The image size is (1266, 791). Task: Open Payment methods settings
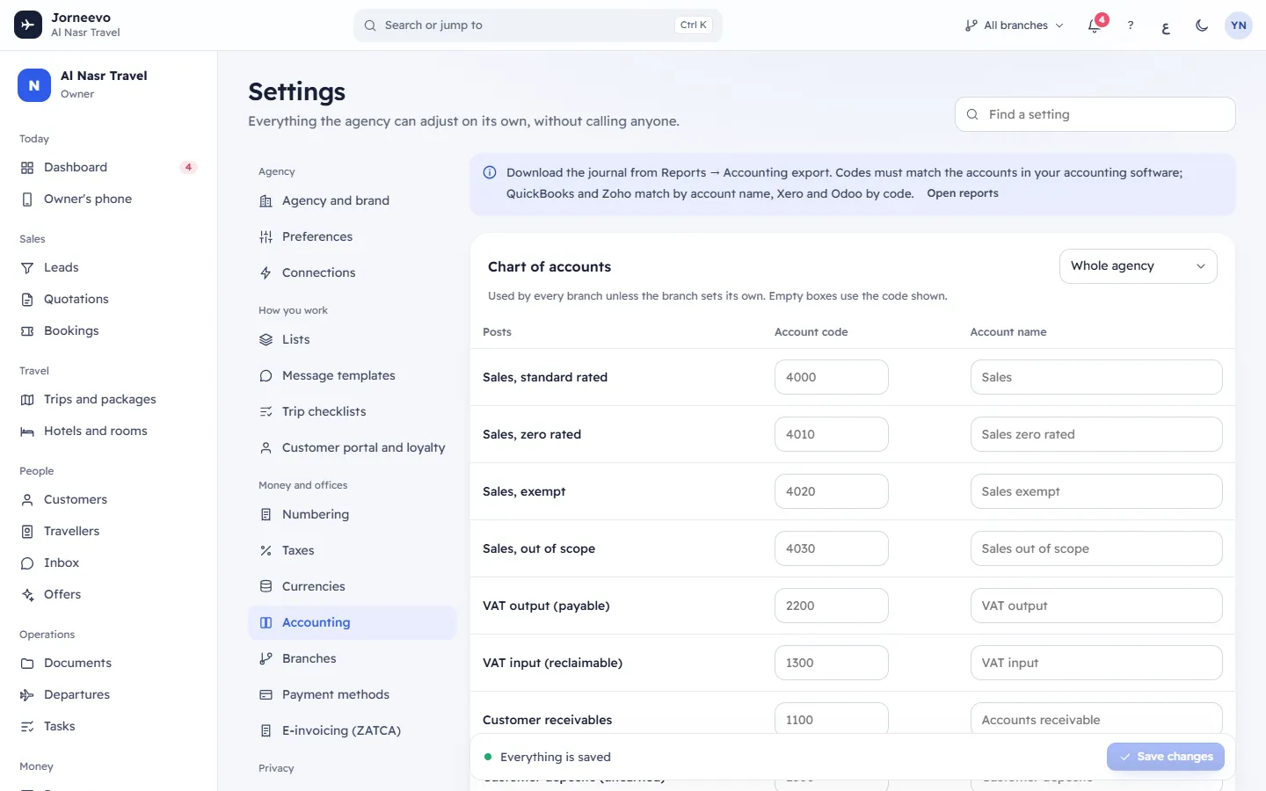(x=352, y=694)
